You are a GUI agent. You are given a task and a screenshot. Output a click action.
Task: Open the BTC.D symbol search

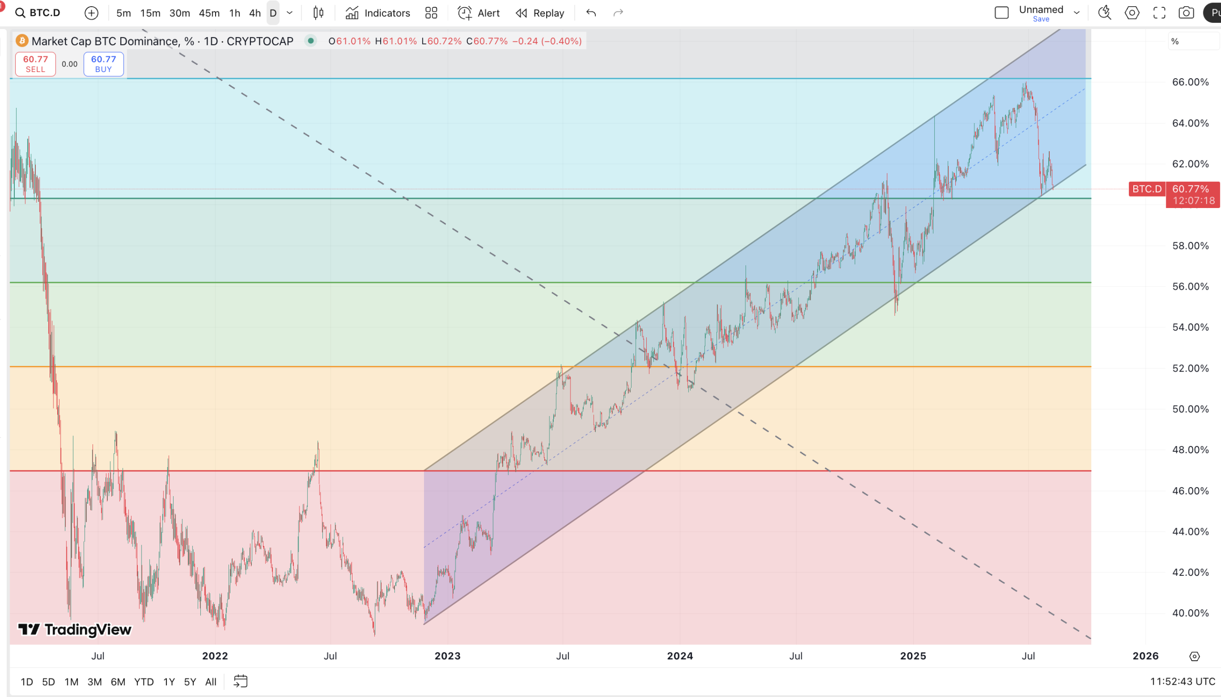click(x=38, y=13)
